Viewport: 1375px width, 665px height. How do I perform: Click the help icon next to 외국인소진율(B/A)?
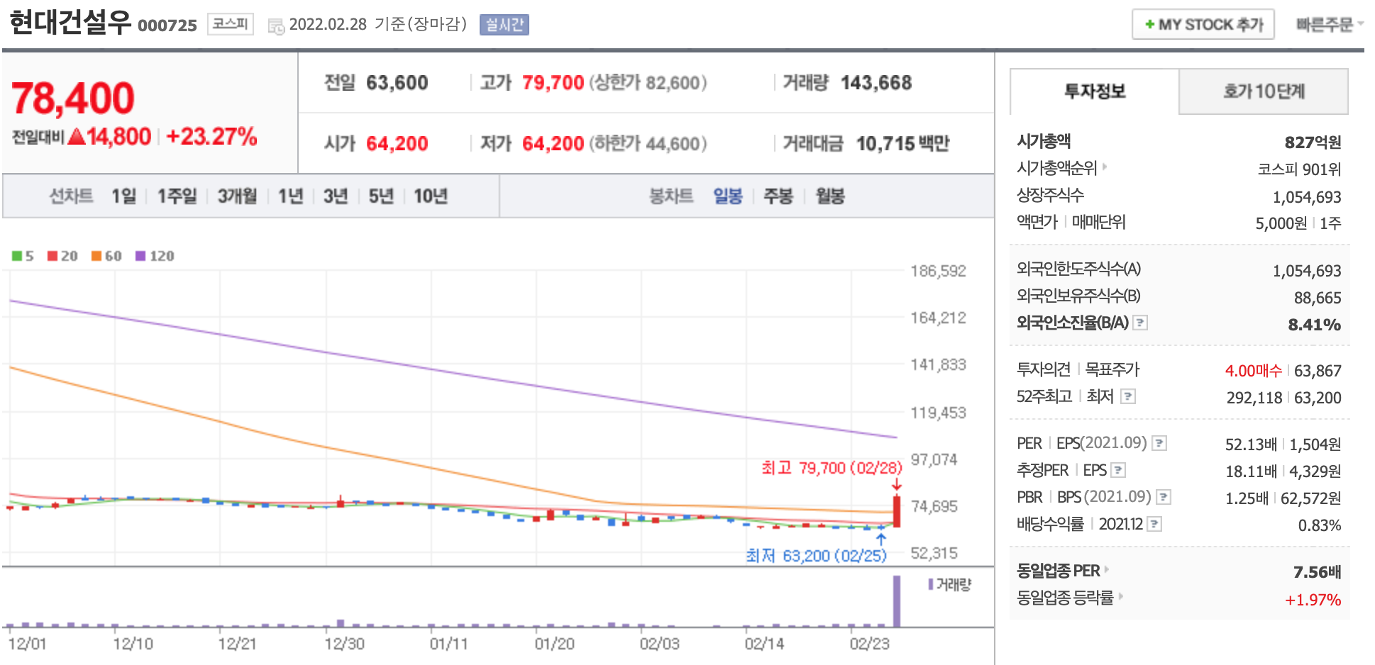pyautogui.click(x=1139, y=323)
